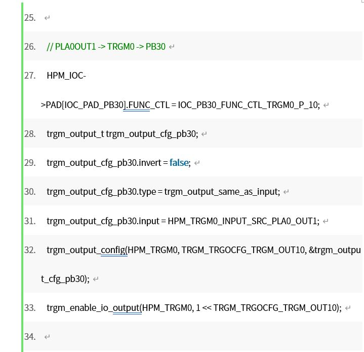
Task: Click trgm_output_same_as_input value
Action: pos(222,192)
